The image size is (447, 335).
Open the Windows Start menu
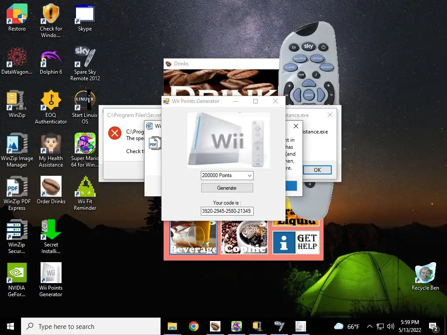pyautogui.click(x=10, y=326)
